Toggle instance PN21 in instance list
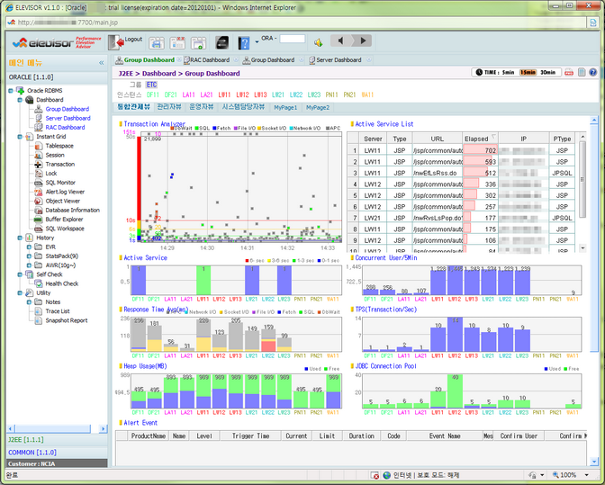This screenshot has width=605, height=485. click(349, 94)
